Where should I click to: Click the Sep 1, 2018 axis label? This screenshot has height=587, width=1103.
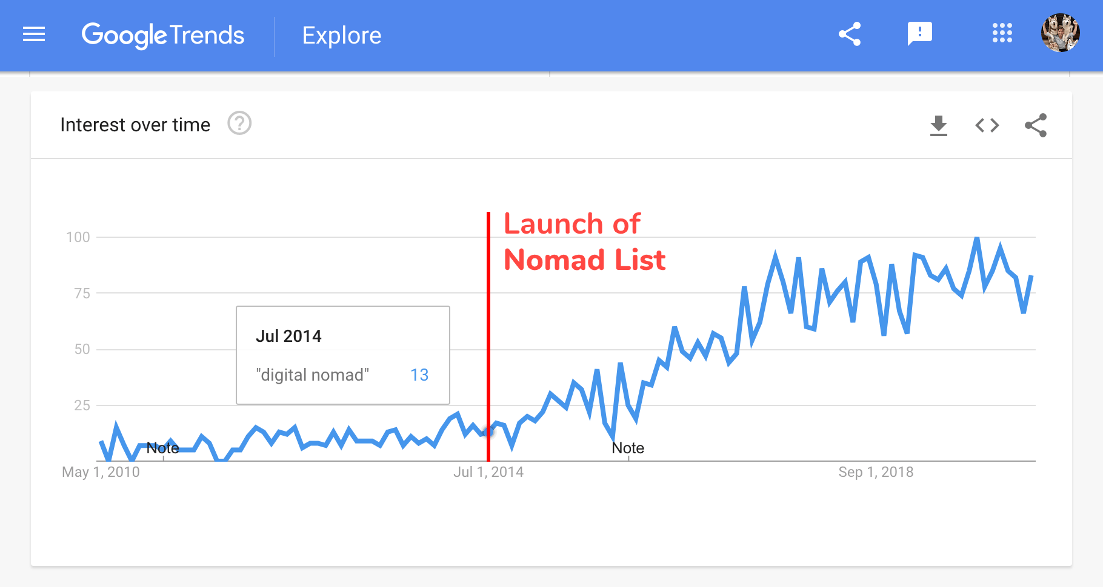(x=876, y=472)
